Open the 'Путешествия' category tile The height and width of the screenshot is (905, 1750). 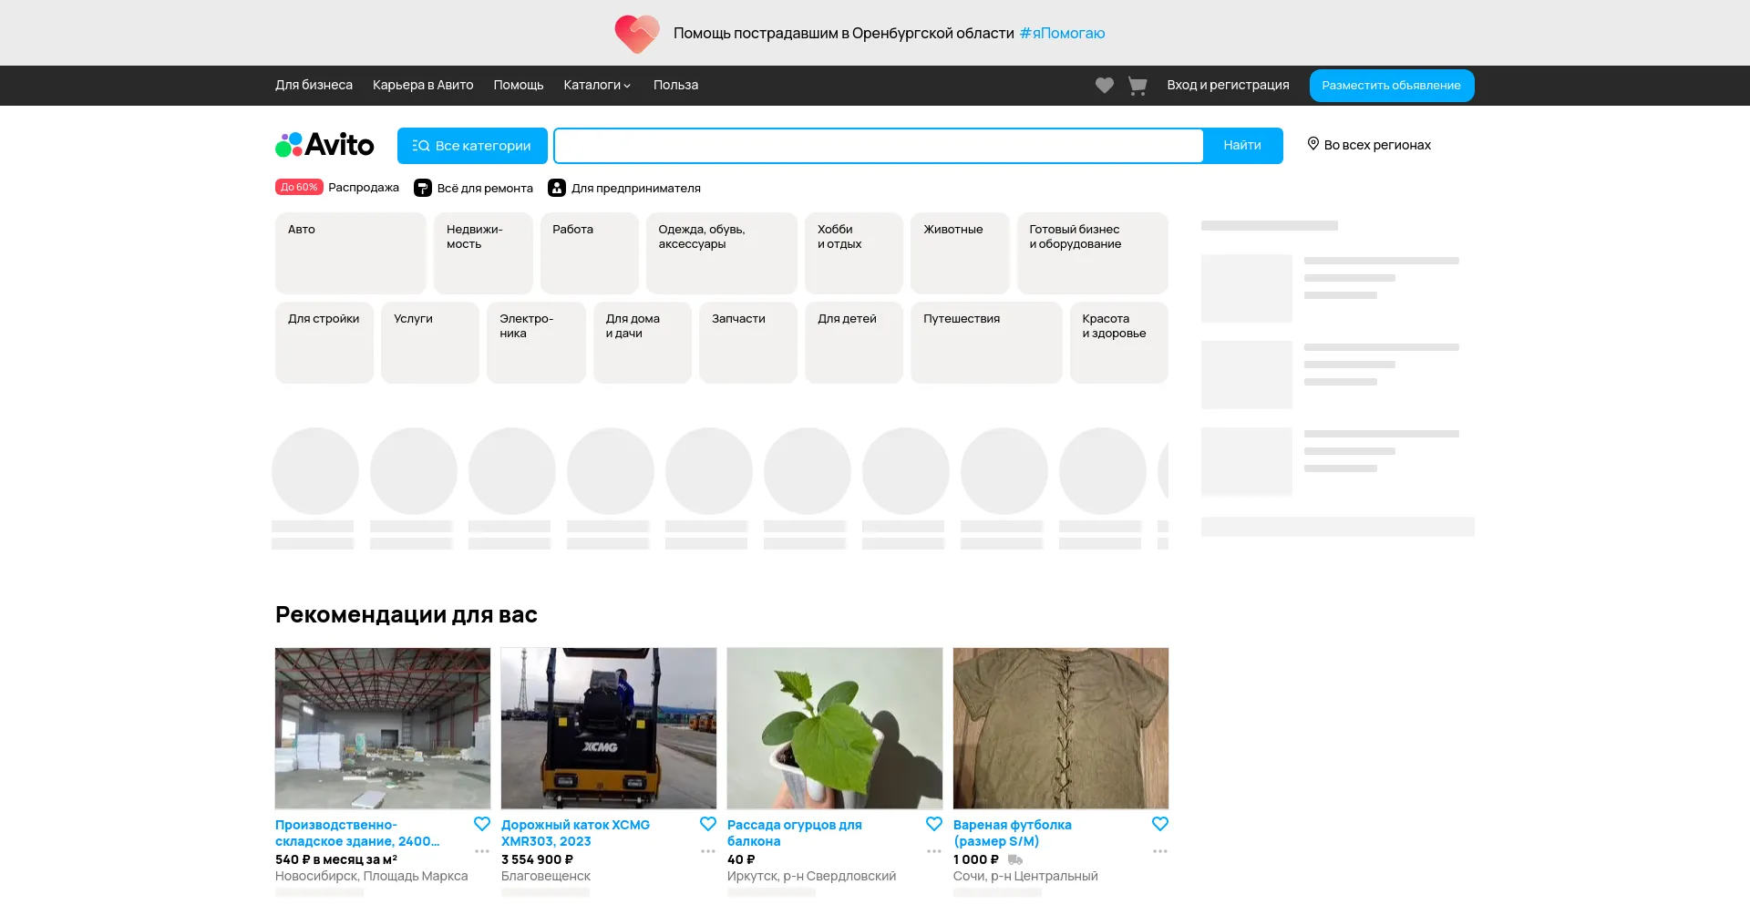click(986, 343)
